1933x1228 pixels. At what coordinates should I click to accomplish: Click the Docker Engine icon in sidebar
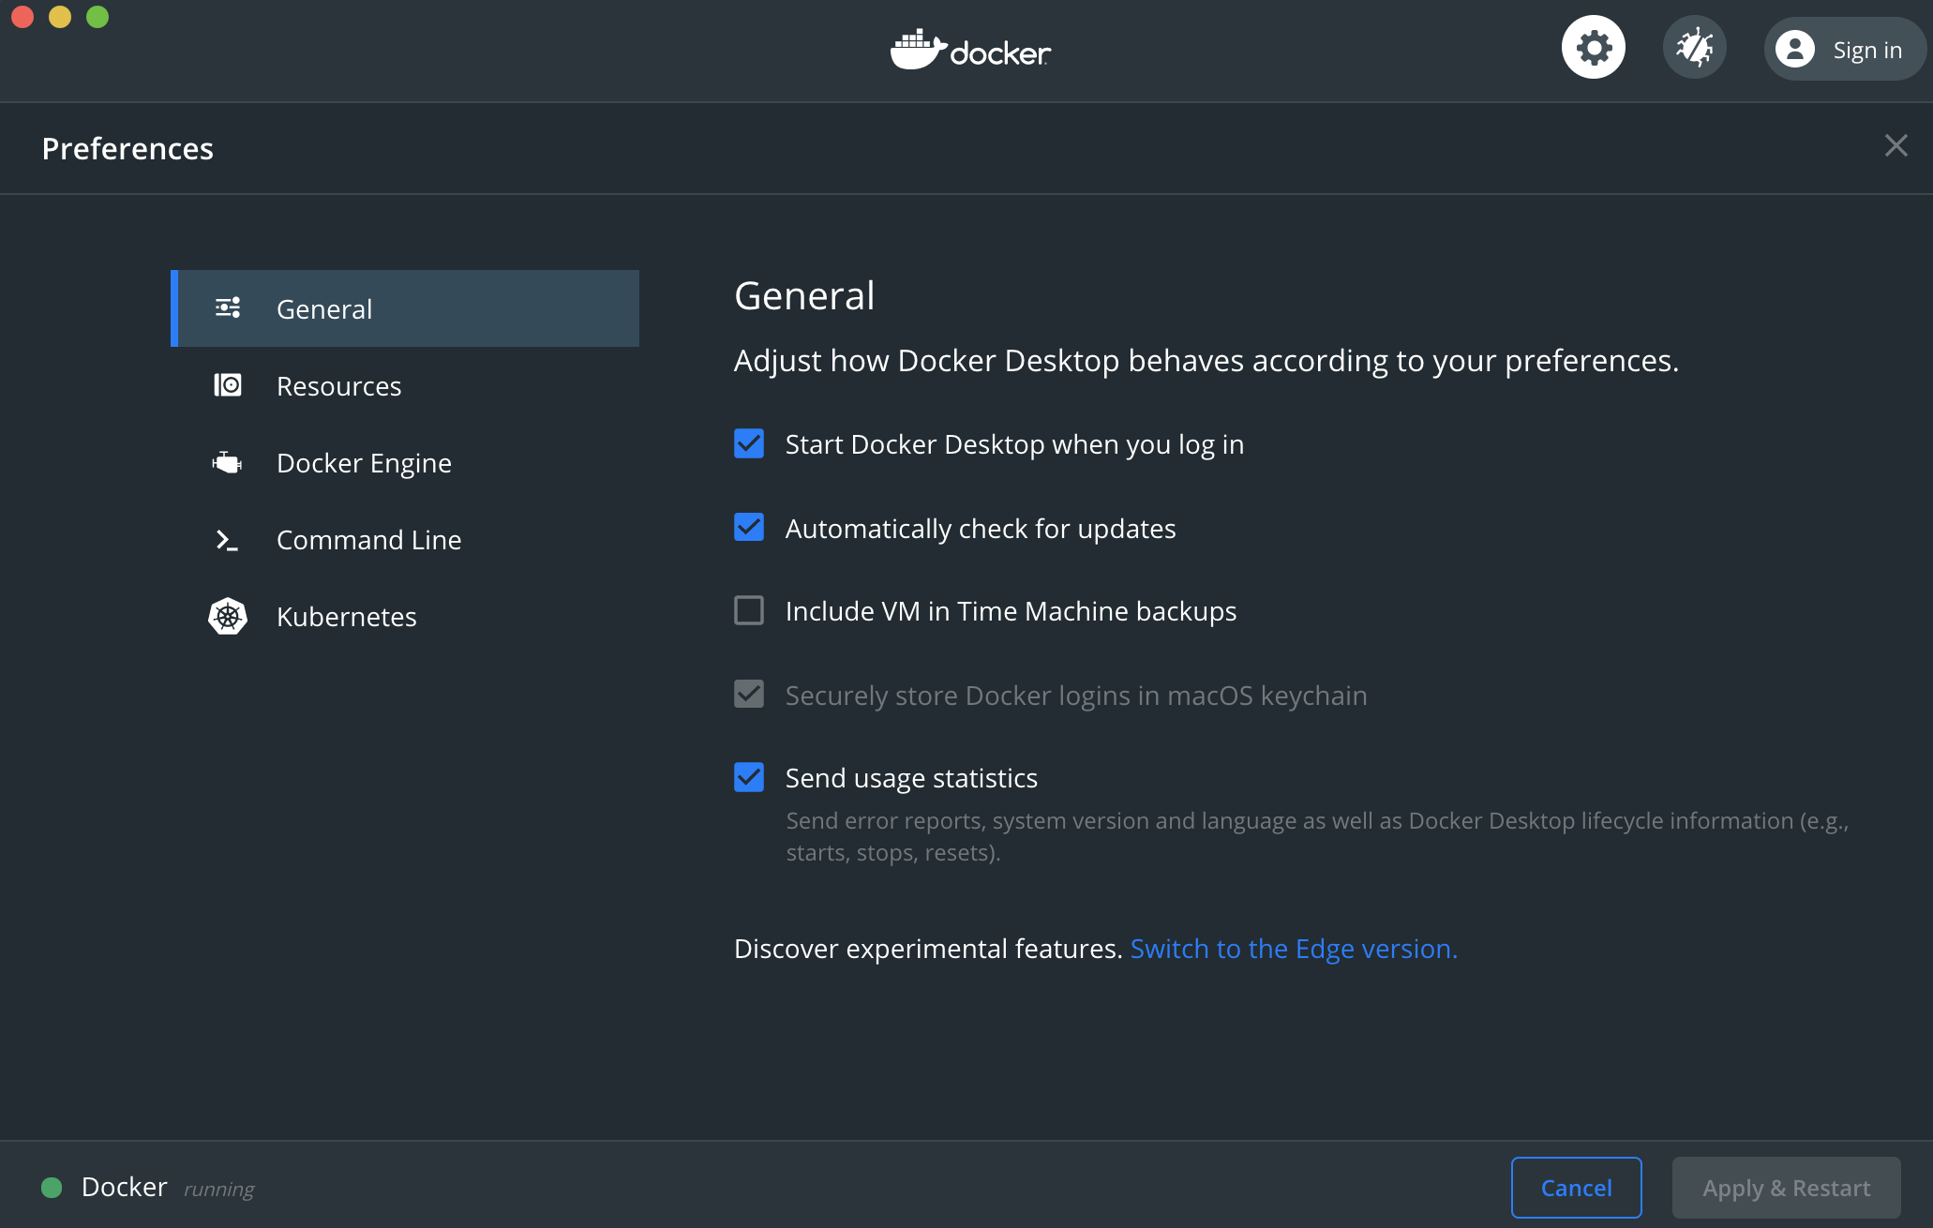pyautogui.click(x=227, y=463)
